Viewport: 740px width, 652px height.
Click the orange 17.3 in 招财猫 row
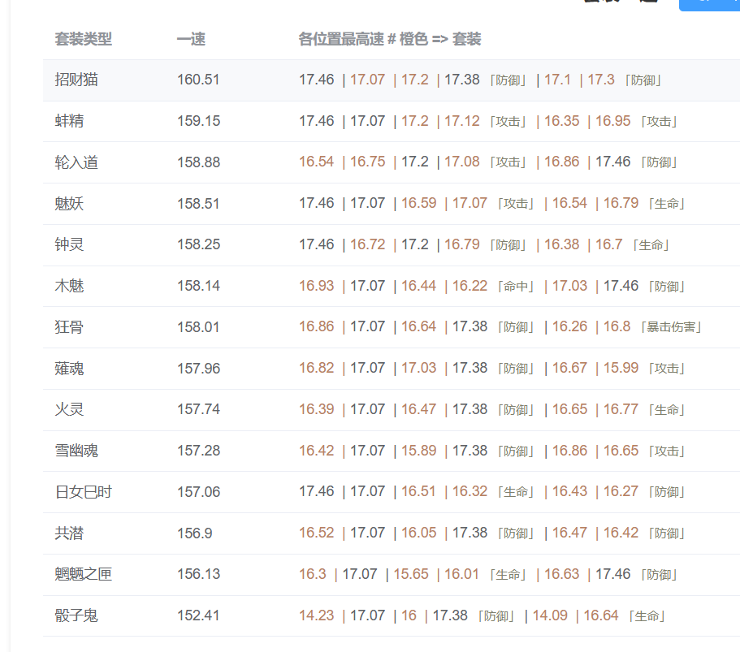pos(601,80)
